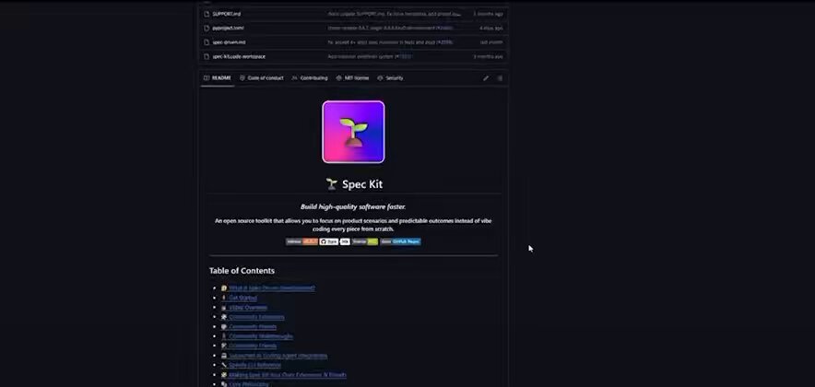Image resolution: width=815 pixels, height=387 pixels.
Task: Click the file icon beside SUPPORT.md
Action: 207,14
